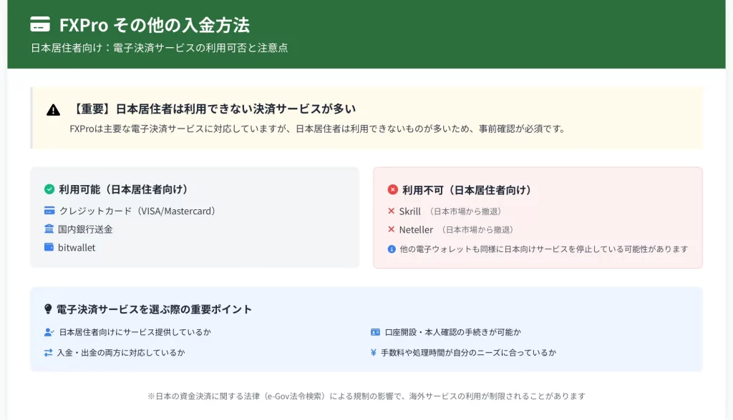Screen dimensions: 733x420
Task: Click the transfer arrows icon beside 入金・出金
Action: tap(48, 352)
